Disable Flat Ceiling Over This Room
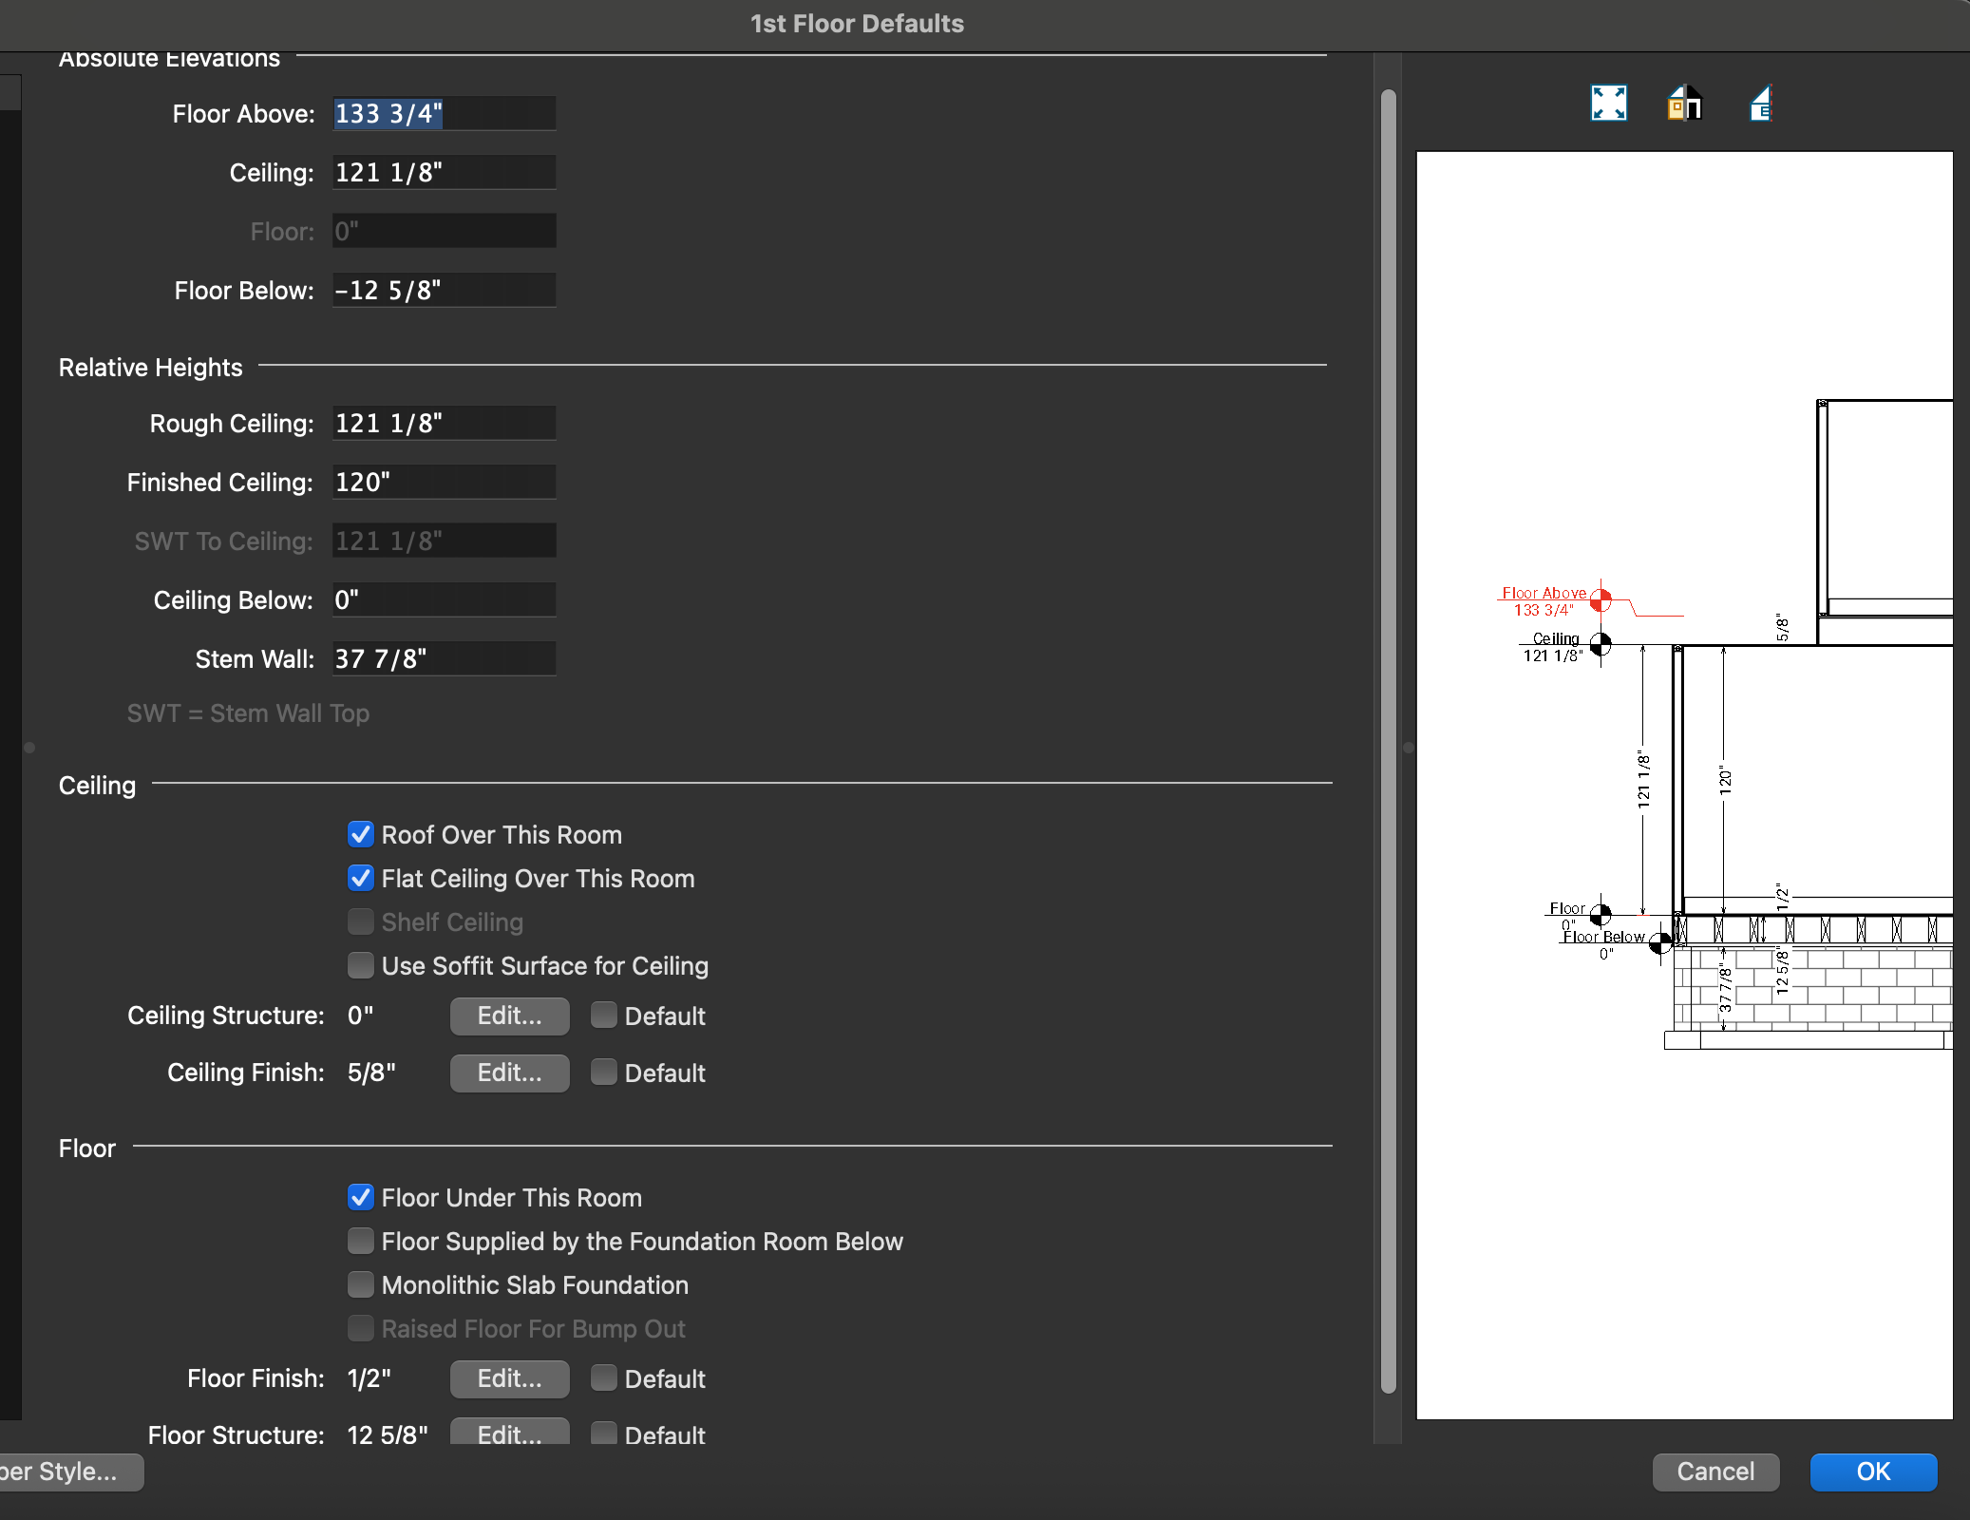The width and height of the screenshot is (1970, 1520). 361,878
